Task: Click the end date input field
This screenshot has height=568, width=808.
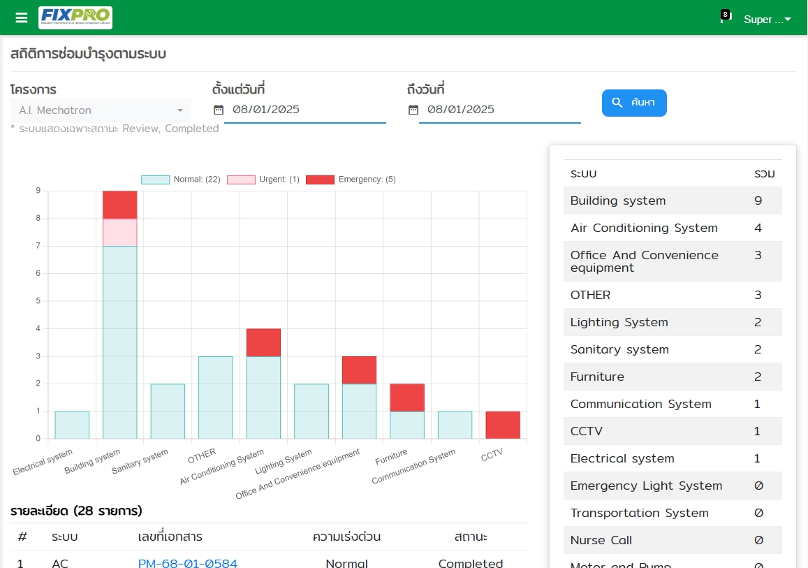Action: pos(501,110)
